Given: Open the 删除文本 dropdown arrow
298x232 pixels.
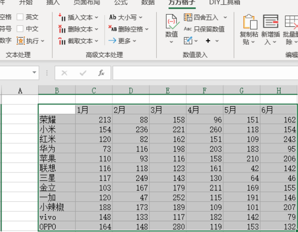Looking at the screenshot, I should (96, 29).
